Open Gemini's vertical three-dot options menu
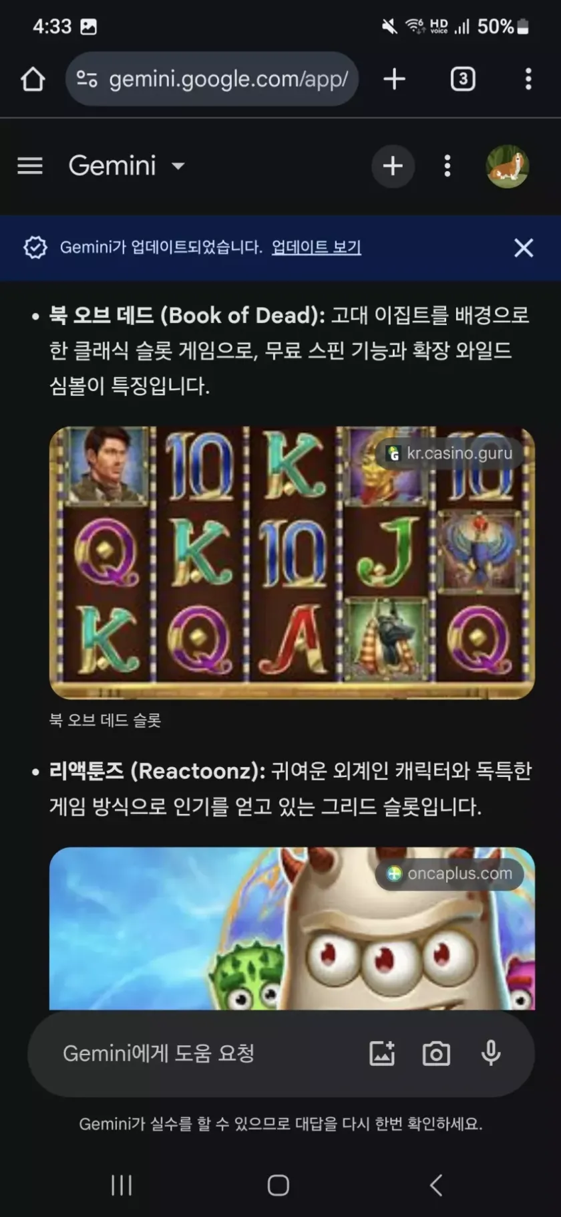The height and width of the screenshot is (1217, 561). 447,166
